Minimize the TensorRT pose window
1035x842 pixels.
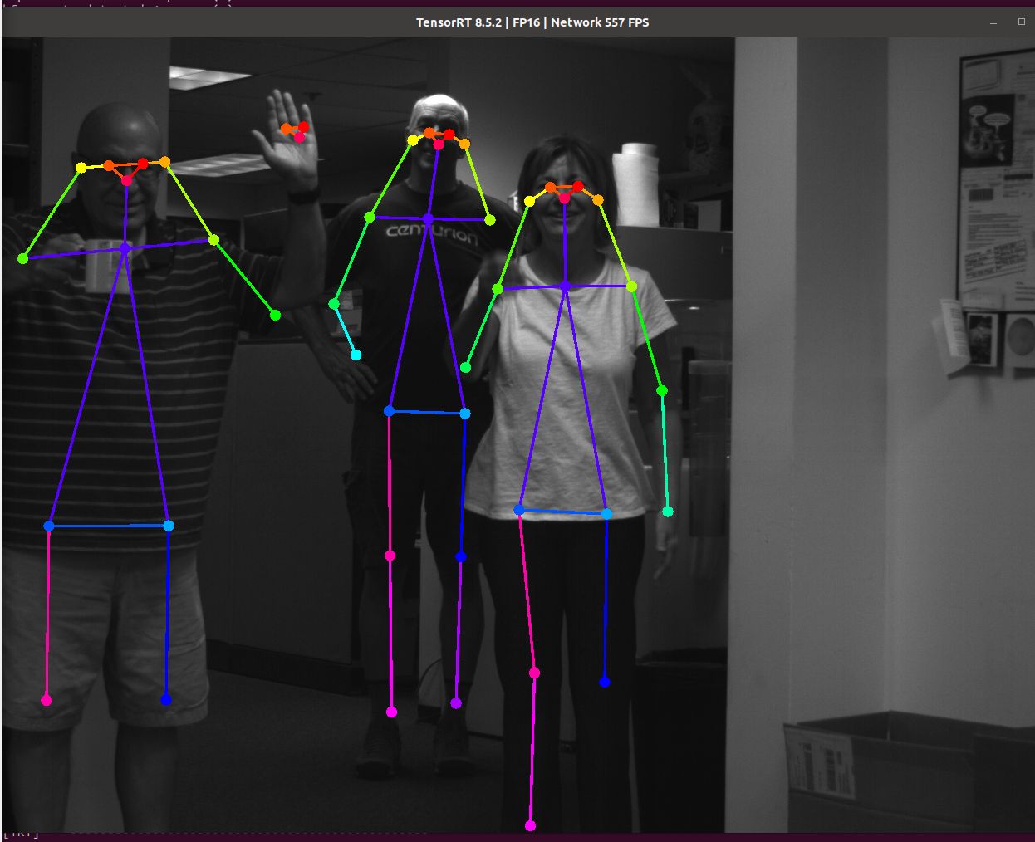993,22
